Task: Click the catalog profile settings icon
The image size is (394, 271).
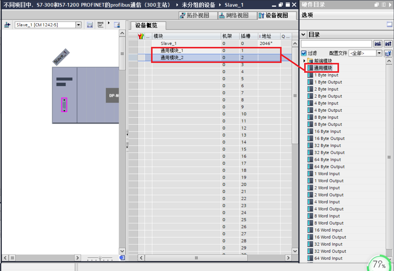Action: (x=388, y=53)
